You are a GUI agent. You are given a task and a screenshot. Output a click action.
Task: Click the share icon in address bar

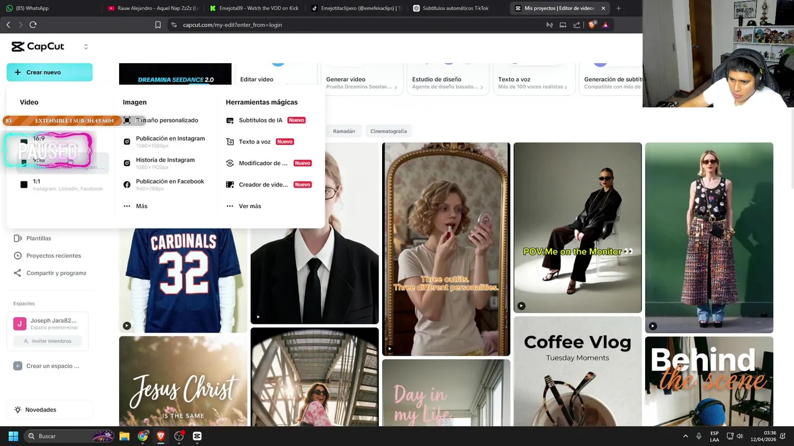coord(577,25)
